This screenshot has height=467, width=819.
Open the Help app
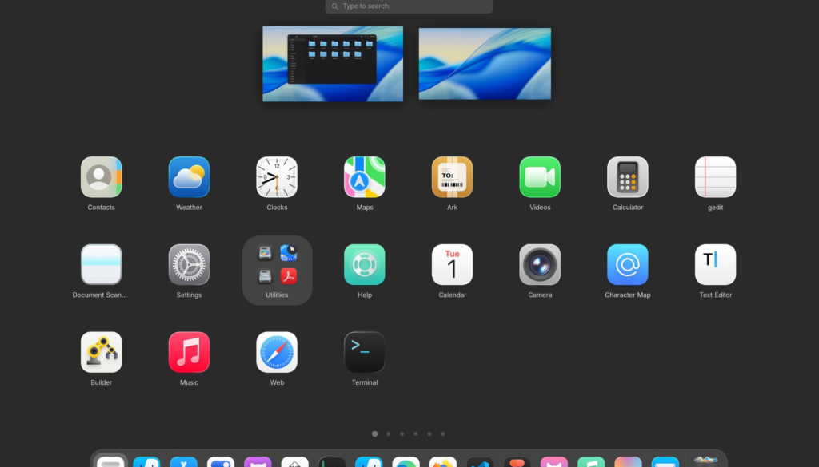pyautogui.click(x=365, y=265)
